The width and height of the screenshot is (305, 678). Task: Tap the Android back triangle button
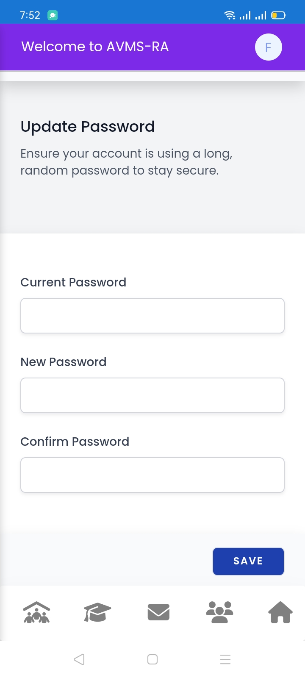(79, 659)
